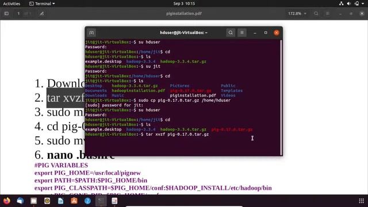Open the Files manager in dock

click(x=33, y=201)
